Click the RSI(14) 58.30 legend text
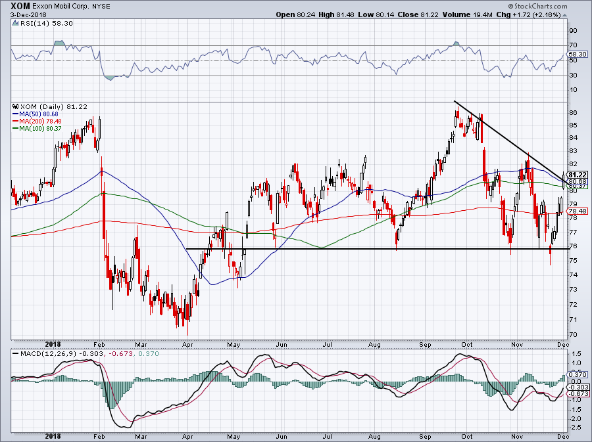The height and width of the screenshot is (442, 592). (x=46, y=24)
